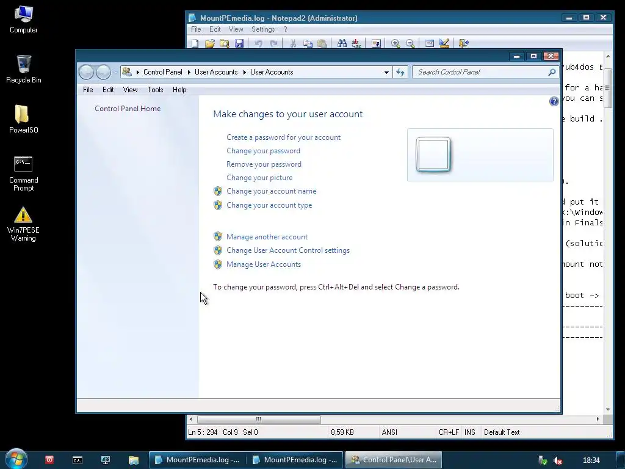
Task: Open the View menu in Control Panel
Action: tap(130, 90)
